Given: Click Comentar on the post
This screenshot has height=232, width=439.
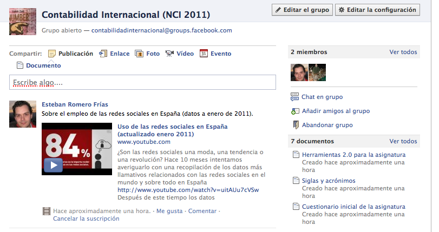Looking at the screenshot, I should 202,211.
